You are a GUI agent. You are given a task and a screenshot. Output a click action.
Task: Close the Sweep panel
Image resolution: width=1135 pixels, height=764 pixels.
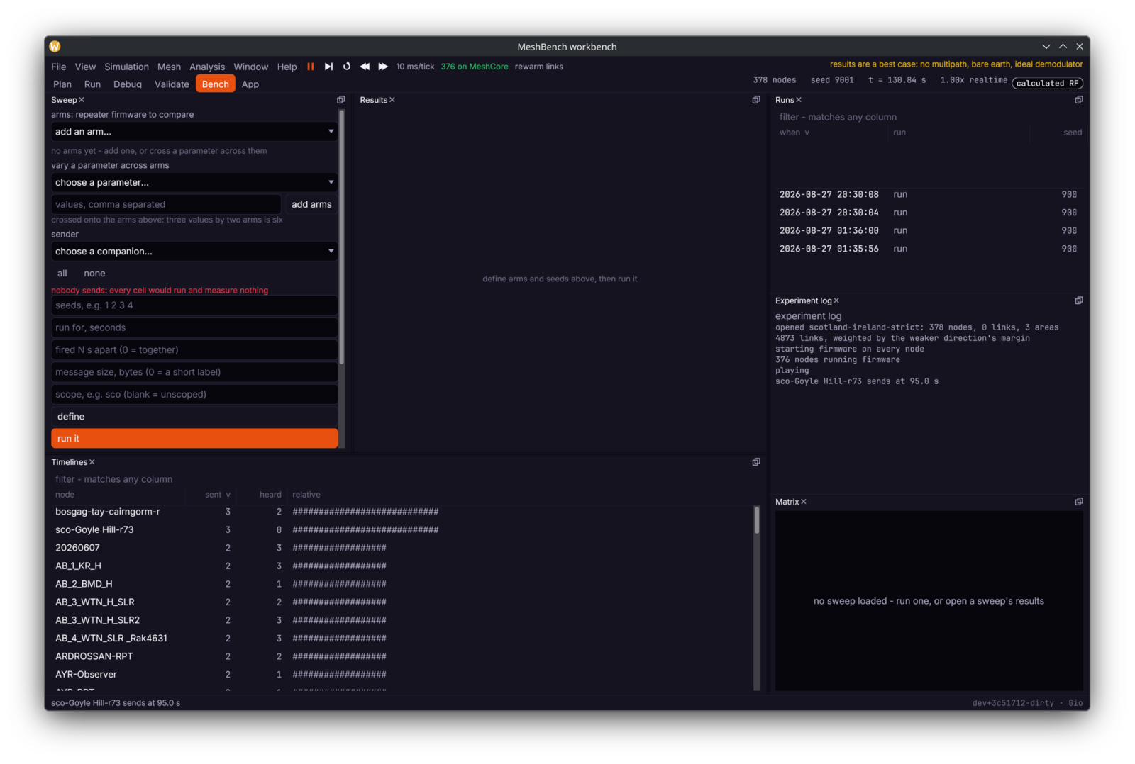coord(82,100)
